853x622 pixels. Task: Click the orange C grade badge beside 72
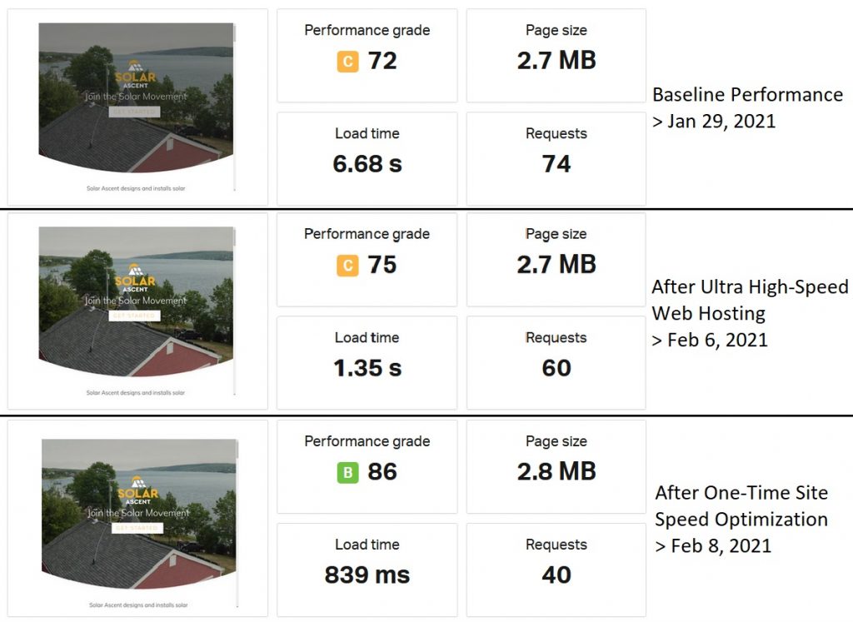[347, 62]
